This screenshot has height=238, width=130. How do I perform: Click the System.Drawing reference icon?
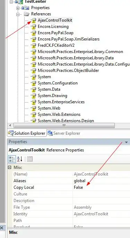(33, 96)
